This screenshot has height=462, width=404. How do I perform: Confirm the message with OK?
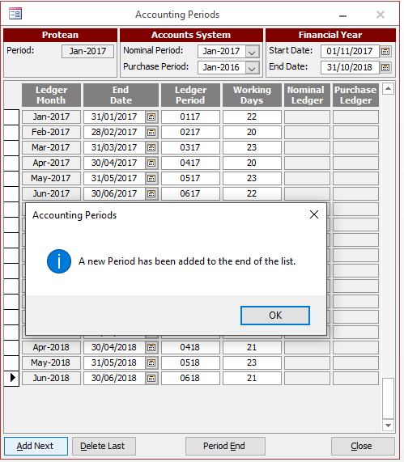pyautogui.click(x=275, y=316)
